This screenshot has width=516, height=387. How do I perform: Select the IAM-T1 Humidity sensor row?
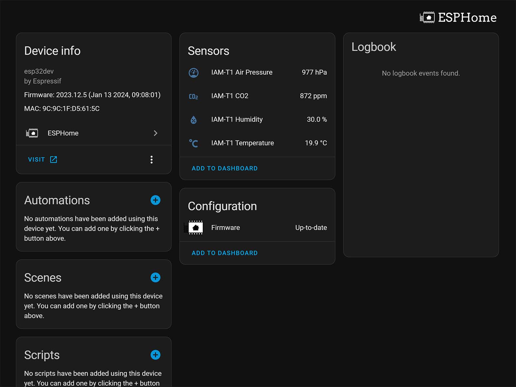point(237,120)
